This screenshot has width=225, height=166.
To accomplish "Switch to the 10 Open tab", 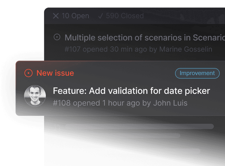I will (71, 16).
